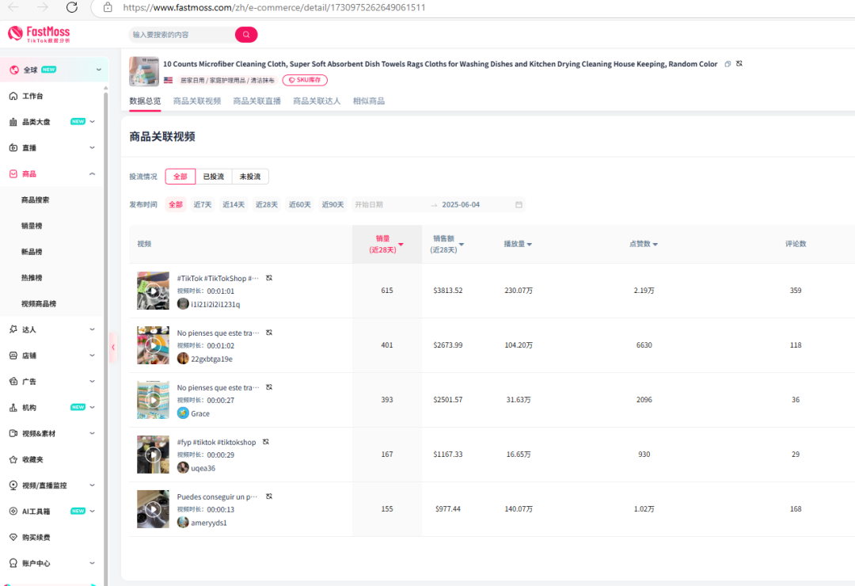
Task: Click the browser forward arrow
Action: 42,7
